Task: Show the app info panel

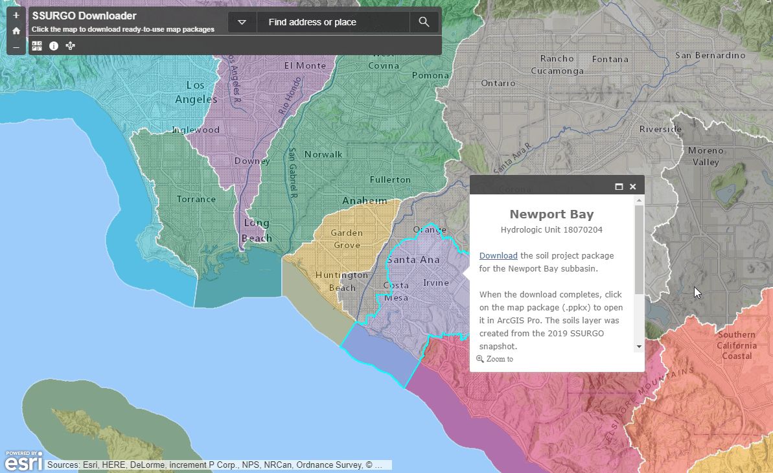Action: point(54,46)
